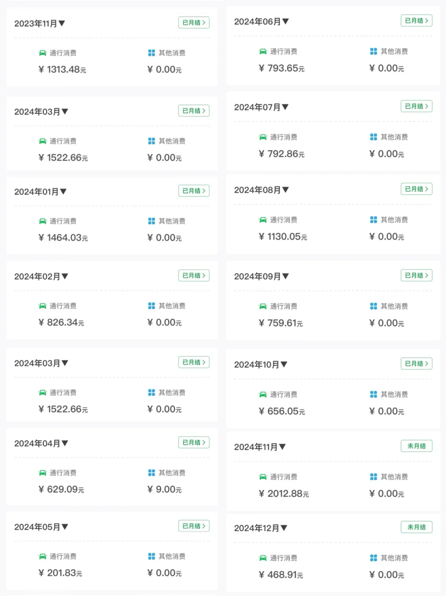The height and width of the screenshot is (596, 446).
Task: Click 未月结 badge on 2024年11月
Action: [416, 446]
